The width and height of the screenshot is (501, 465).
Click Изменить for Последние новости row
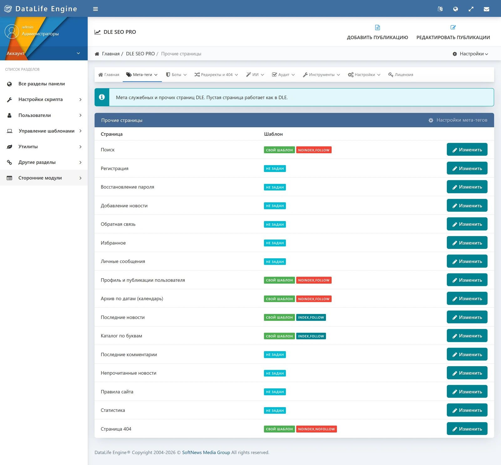pos(467,317)
